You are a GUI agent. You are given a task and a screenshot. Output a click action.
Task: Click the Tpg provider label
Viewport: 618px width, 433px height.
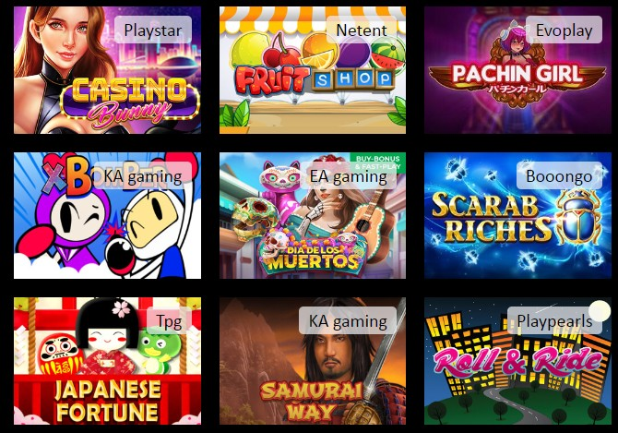click(x=169, y=321)
